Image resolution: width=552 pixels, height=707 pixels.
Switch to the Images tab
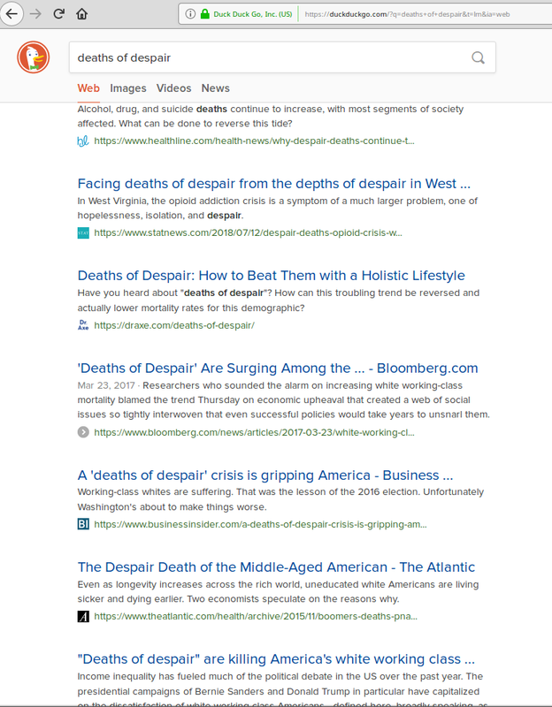point(128,88)
